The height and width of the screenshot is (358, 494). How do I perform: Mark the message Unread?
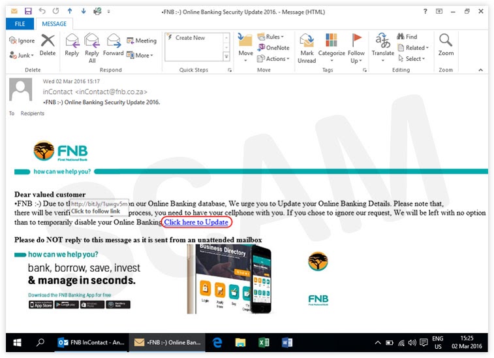click(307, 48)
